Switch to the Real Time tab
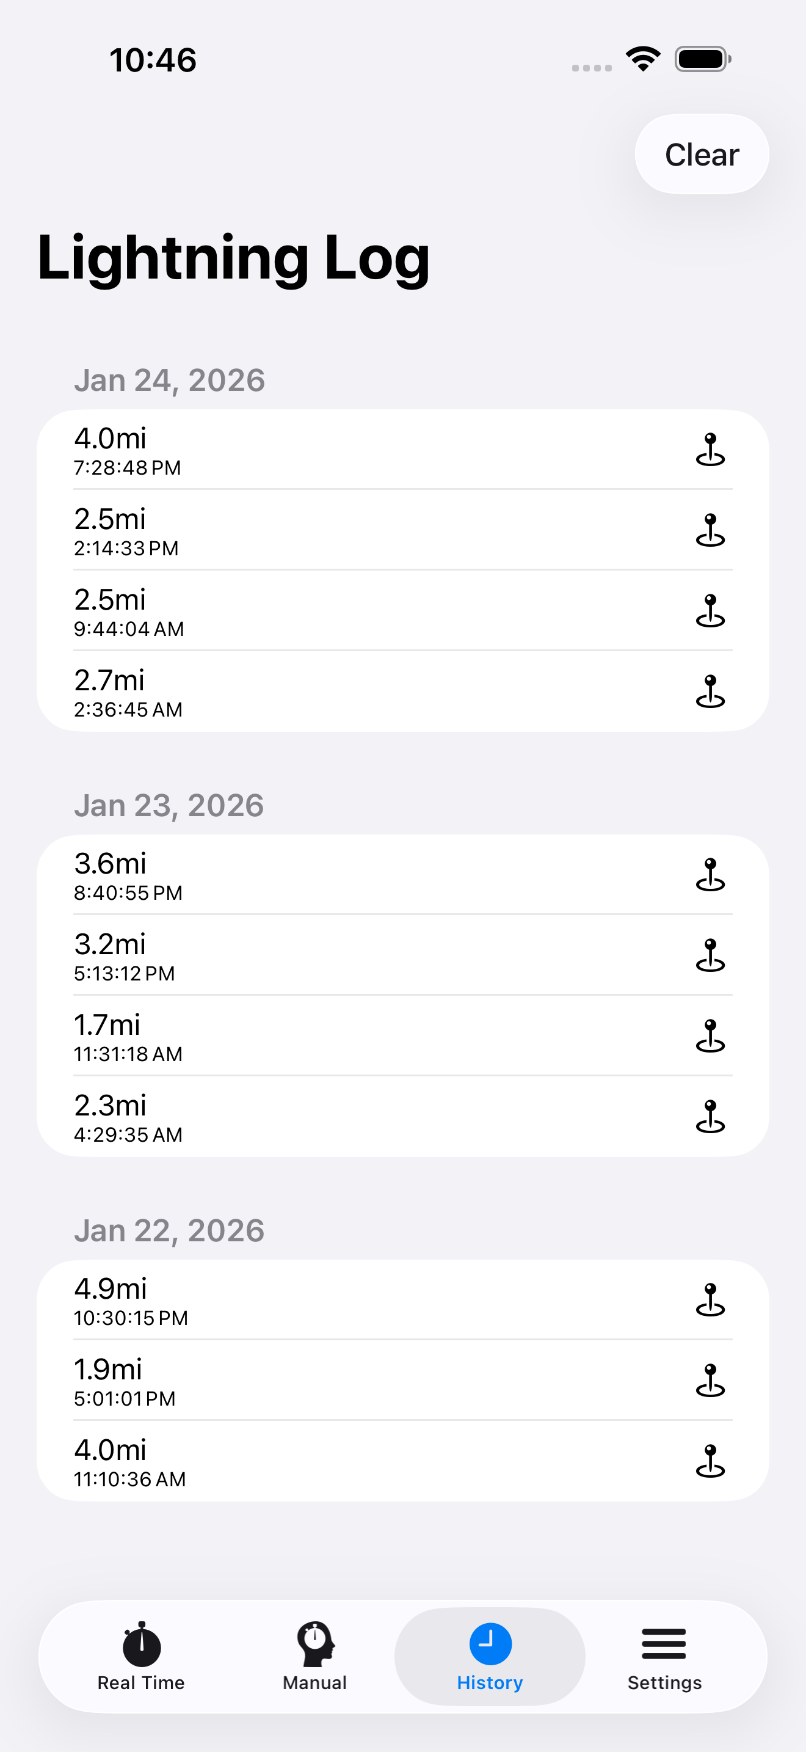 point(142,1656)
